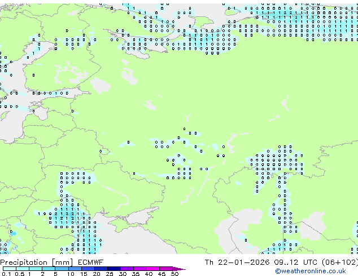Screen dimensions: 358x276
Task: Select the 15–20 mm legend swatch
Action: point(88,269)
